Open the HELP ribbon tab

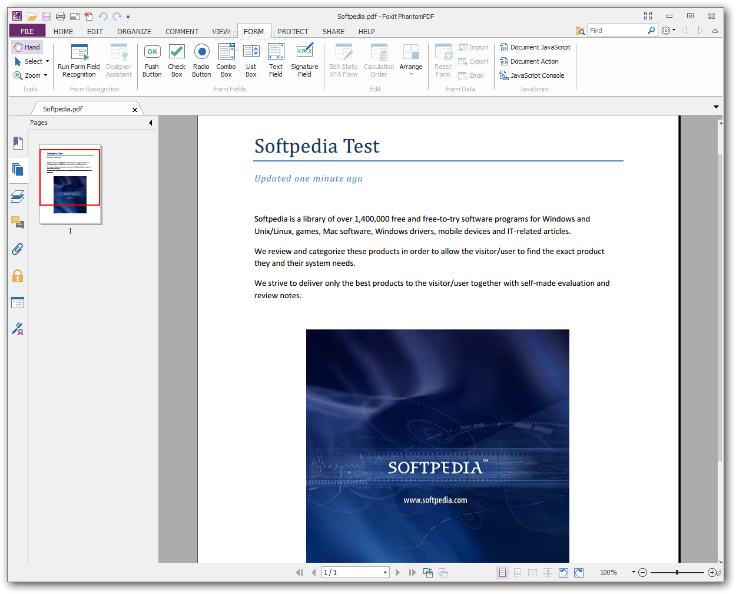pos(366,31)
